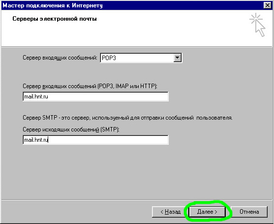The image size is (274, 224).
Task: Click the label Сервер исходящих сообщений (SMTP)
Action: [x=71, y=129]
